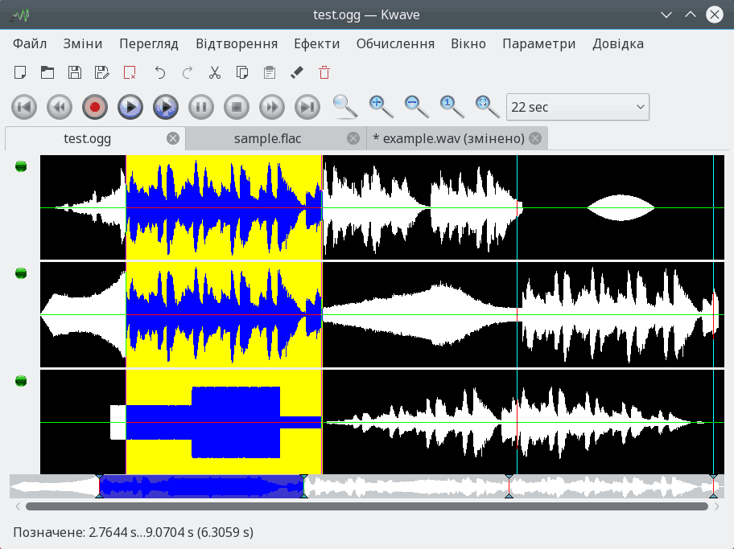The image size is (734, 549).
Task: Click the selection start marker in overview
Action: pos(99,486)
